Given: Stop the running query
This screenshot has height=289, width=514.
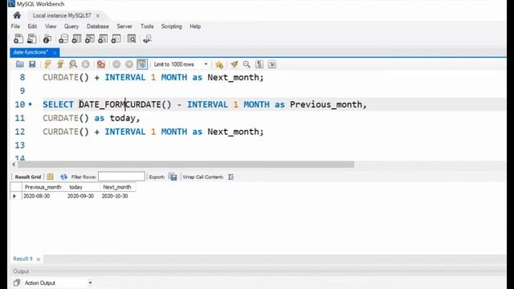Looking at the screenshot, I should click(x=86, y=64).
